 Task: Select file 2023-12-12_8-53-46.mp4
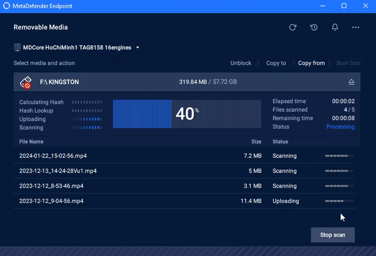pyautogui.click(x=51, y=186)
